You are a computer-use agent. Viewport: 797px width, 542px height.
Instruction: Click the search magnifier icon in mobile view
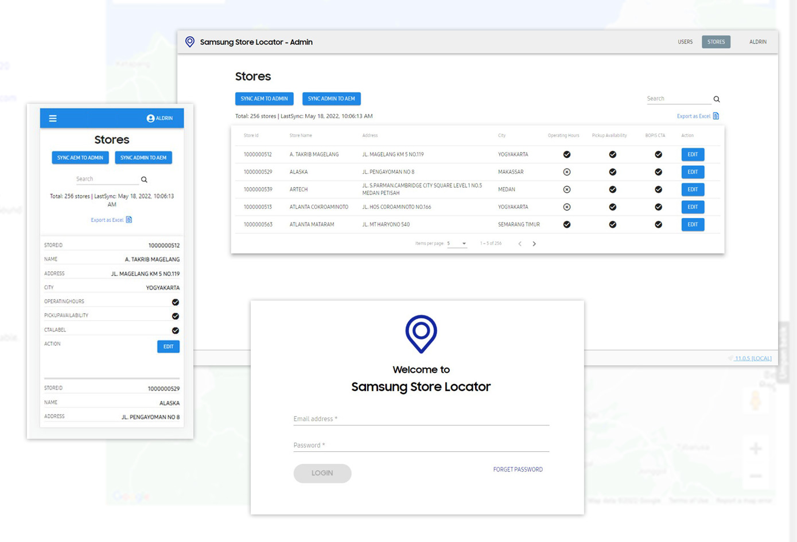click(144, 180)
